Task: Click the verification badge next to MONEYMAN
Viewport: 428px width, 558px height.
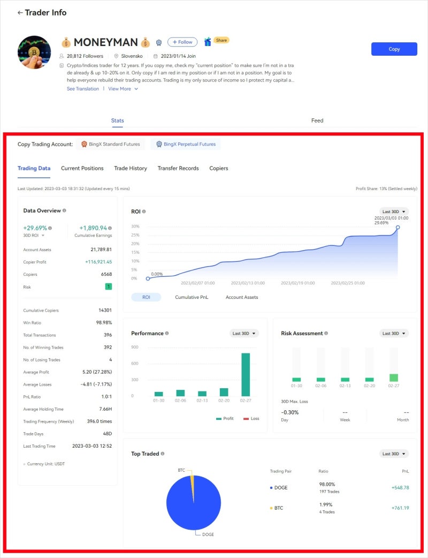Action: point(158,41)
